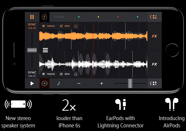Click 'Introducing AirPods' caption
The width and height of the screenshot is (186, 131).
(x=172, y=122)
